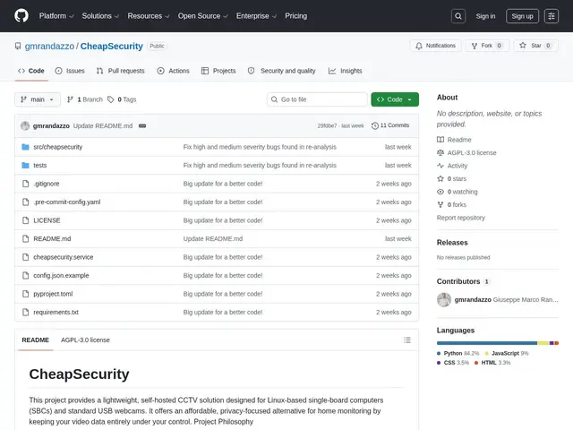This screenshot has height=430, width=573.
Task: Switch to the Projects tab
Action: [218, 71]
